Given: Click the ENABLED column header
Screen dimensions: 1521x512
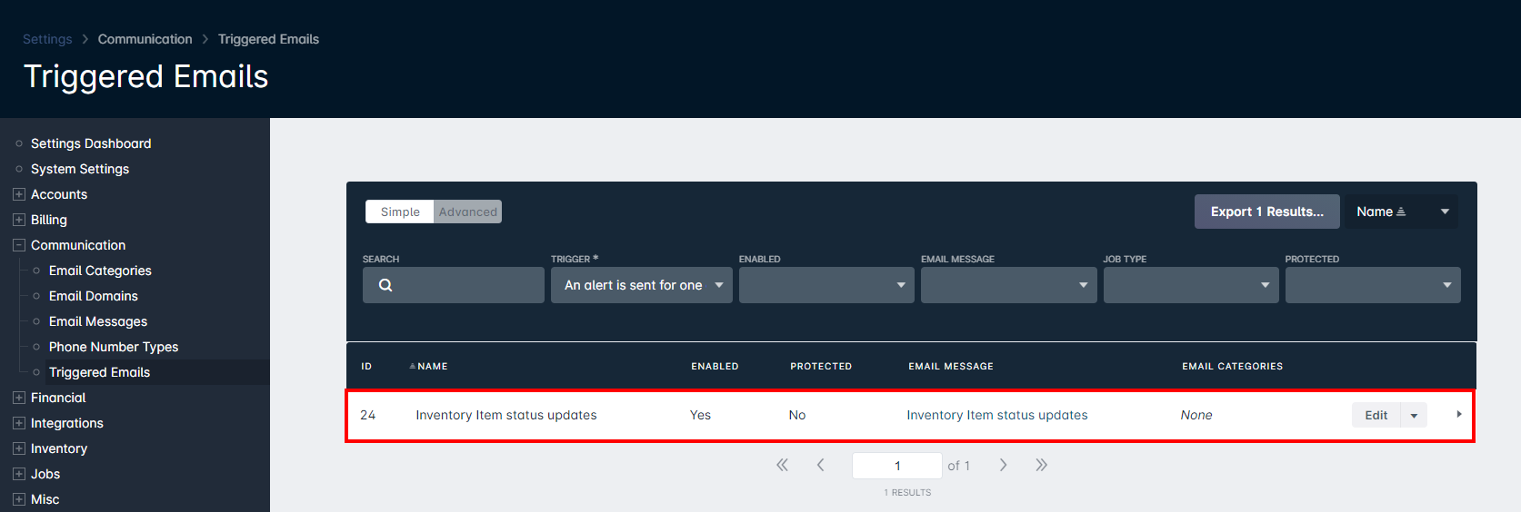Looking at the screenshot, I should (715, 367).
